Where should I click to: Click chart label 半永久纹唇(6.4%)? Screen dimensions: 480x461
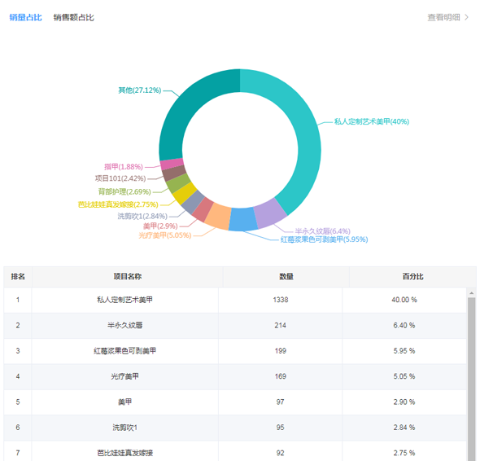(323, 230)
